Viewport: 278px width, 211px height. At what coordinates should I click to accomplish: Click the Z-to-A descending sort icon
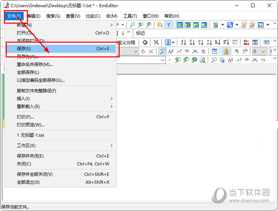[x=192, y=42]
